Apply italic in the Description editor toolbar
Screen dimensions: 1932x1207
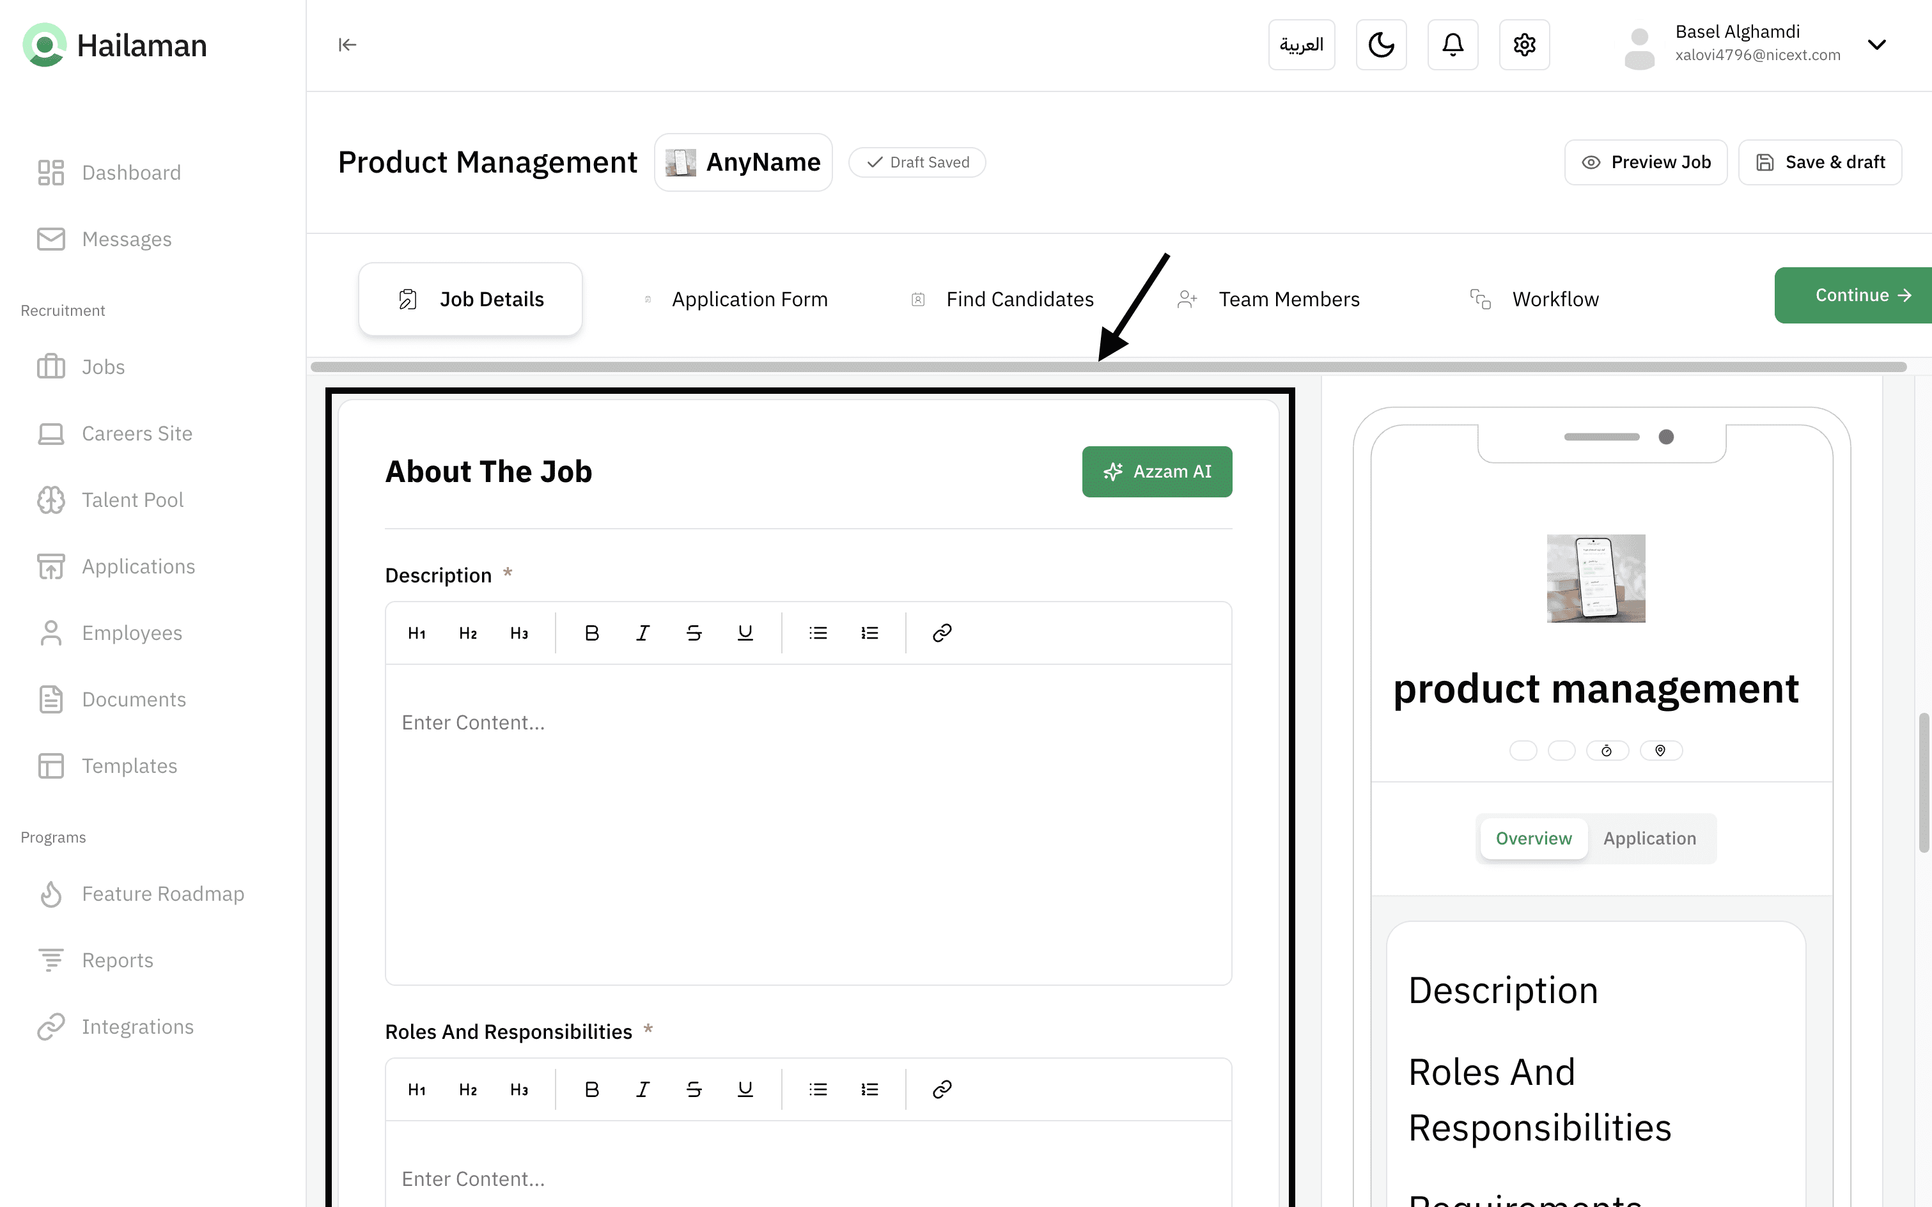click(643, 633)
